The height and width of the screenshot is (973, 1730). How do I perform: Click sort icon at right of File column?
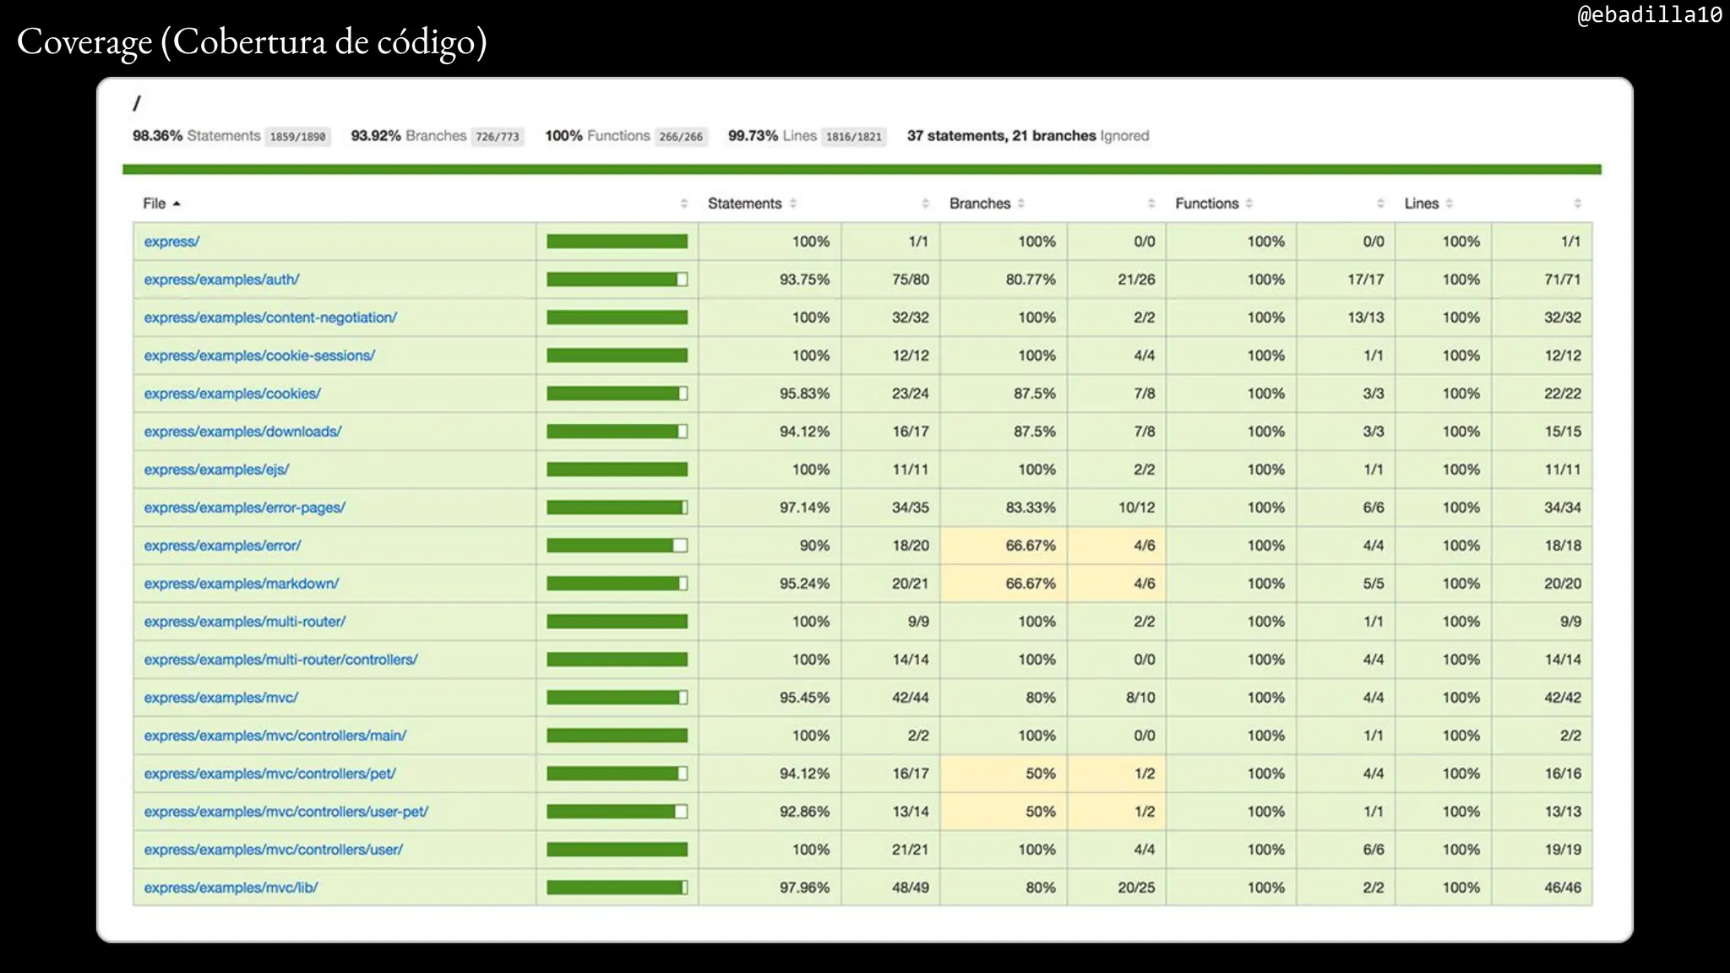pyautogui.click(x=684, y=204)
